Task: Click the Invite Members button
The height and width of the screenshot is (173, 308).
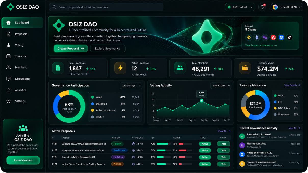Action: tap(23, 160)
